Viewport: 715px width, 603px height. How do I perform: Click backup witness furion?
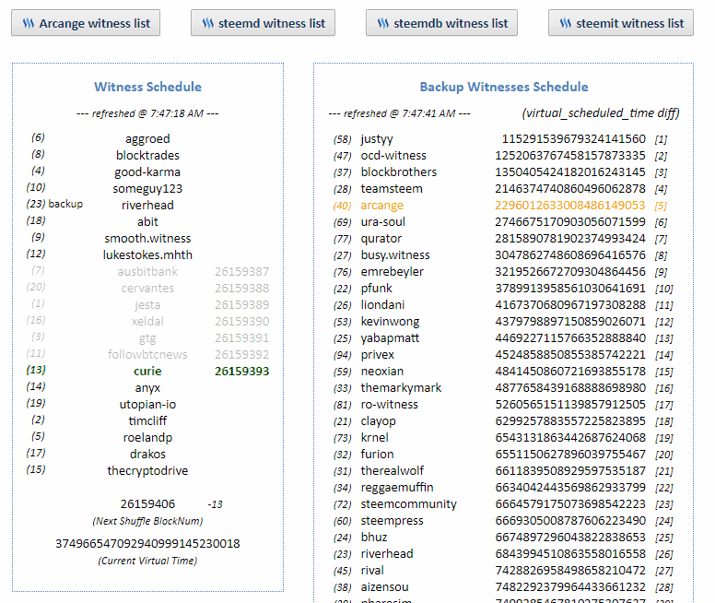[377, 455]
